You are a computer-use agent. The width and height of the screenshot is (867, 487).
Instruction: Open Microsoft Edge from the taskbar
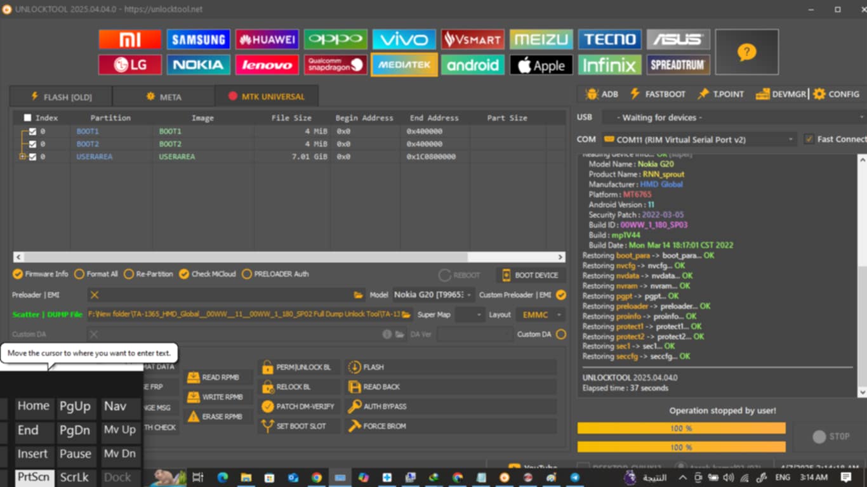click(222, 477)
